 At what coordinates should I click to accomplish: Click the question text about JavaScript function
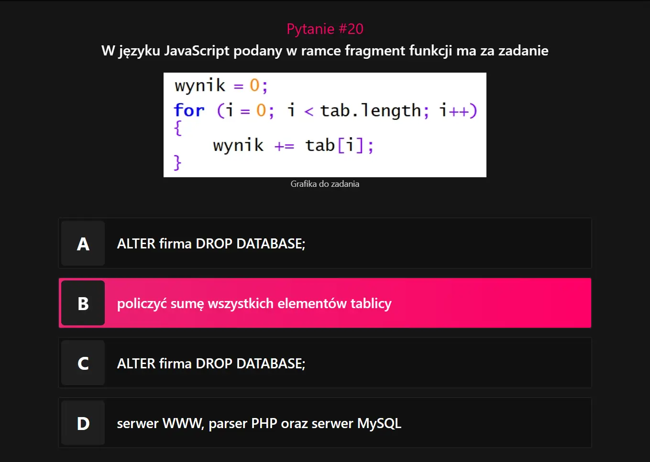[x=325, y=51]
